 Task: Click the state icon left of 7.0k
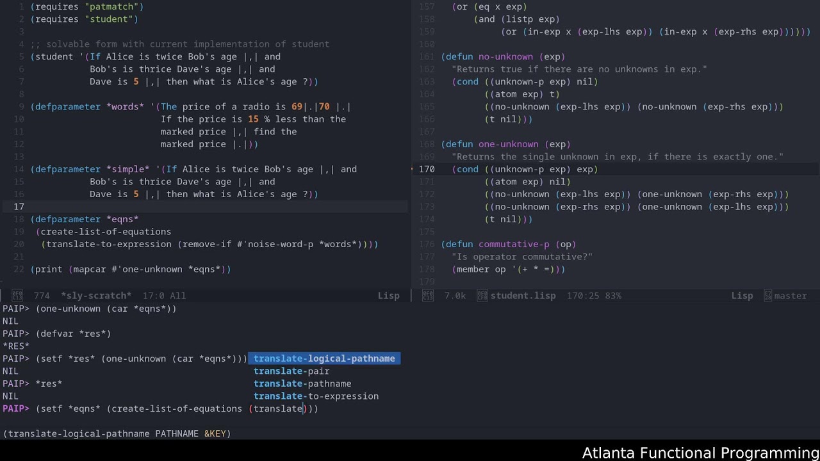[428, 296]
